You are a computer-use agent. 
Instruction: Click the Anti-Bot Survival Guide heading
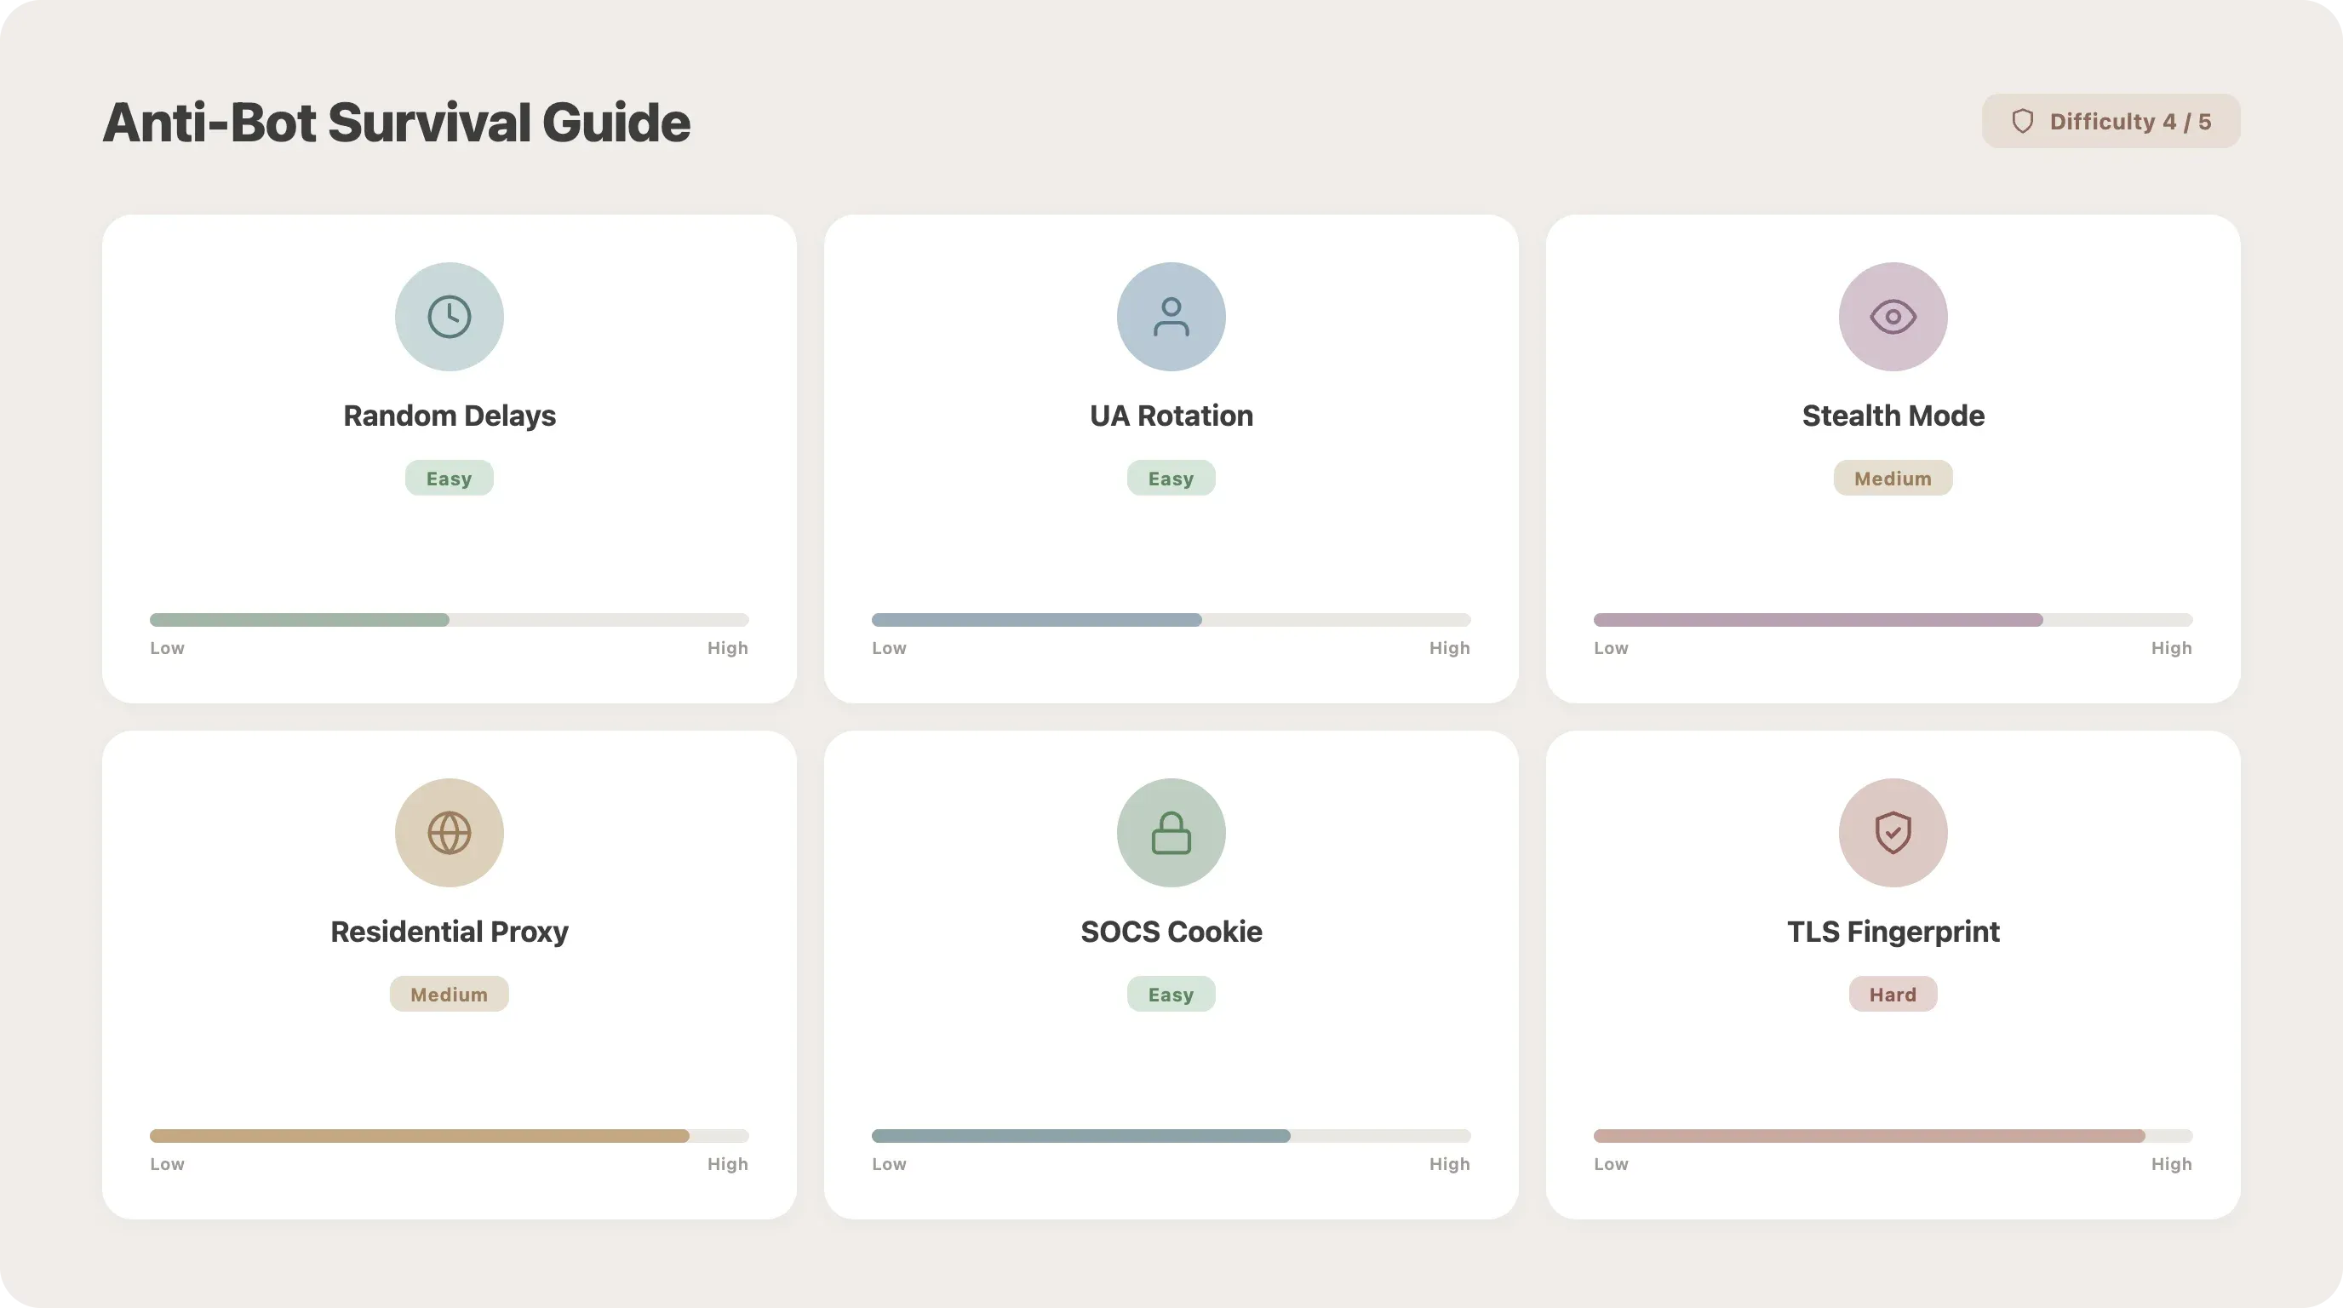(x=397, y=122)
